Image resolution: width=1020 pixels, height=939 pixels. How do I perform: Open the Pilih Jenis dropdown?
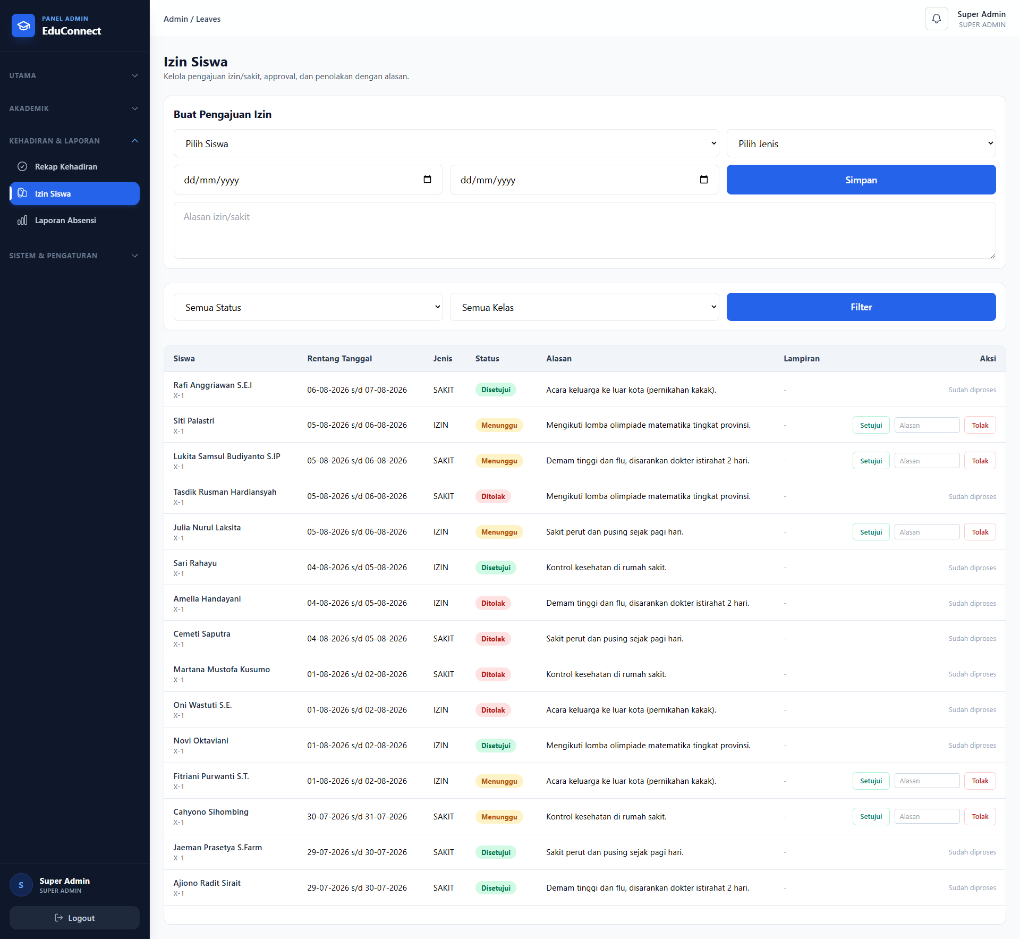tap(861, 143)
